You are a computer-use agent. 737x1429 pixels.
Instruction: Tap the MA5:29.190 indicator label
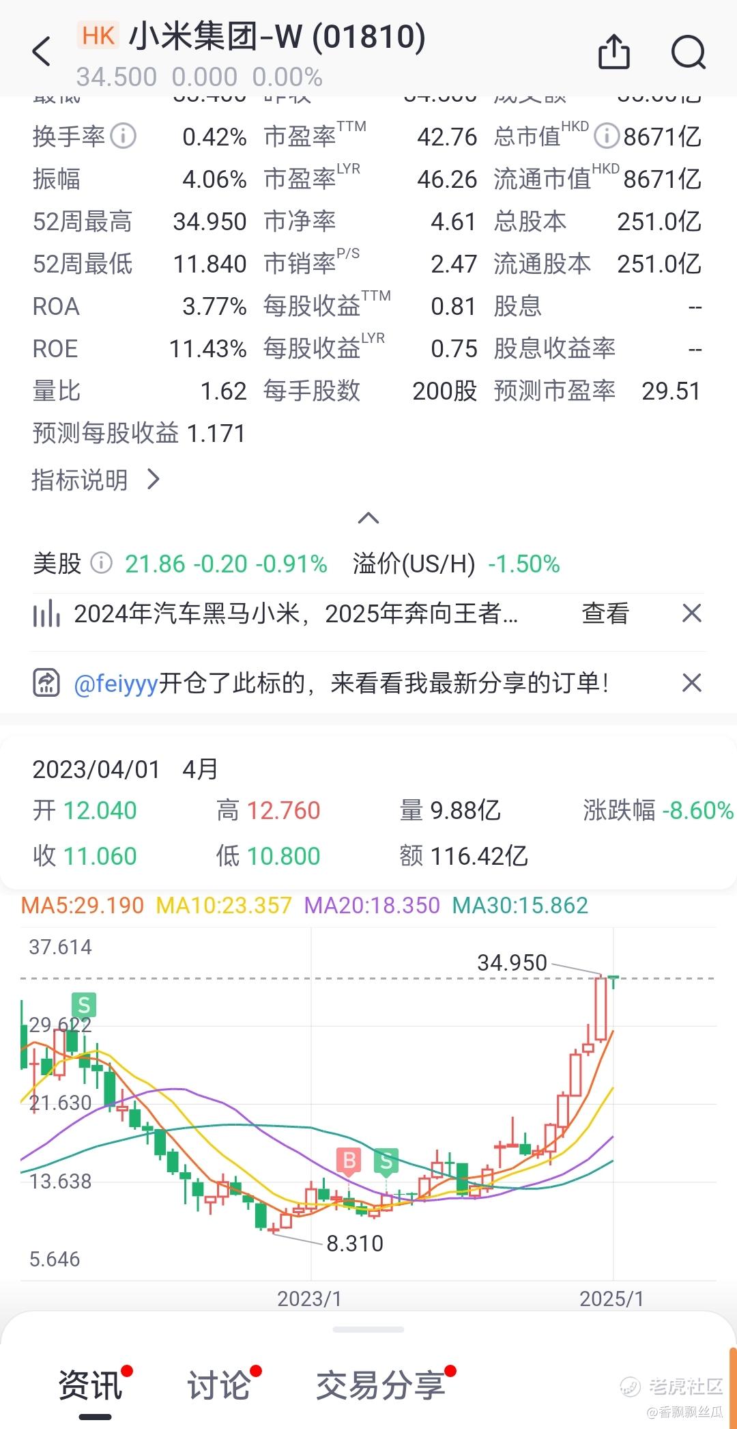(x=83, y=905)
